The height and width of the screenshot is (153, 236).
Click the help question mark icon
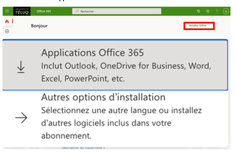point(217,11)
